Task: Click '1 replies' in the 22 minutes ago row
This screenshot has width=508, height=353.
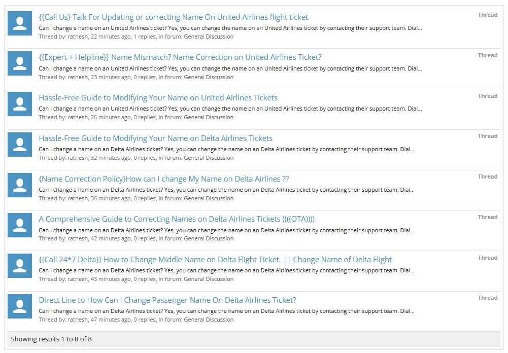Action: (x=145, y=37)
